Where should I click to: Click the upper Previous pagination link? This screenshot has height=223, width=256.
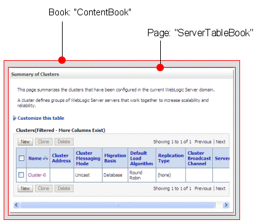click(x=203, y=142)
